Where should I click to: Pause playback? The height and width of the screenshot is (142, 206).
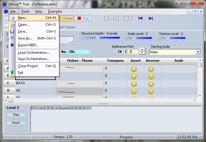tap(67, 18)
